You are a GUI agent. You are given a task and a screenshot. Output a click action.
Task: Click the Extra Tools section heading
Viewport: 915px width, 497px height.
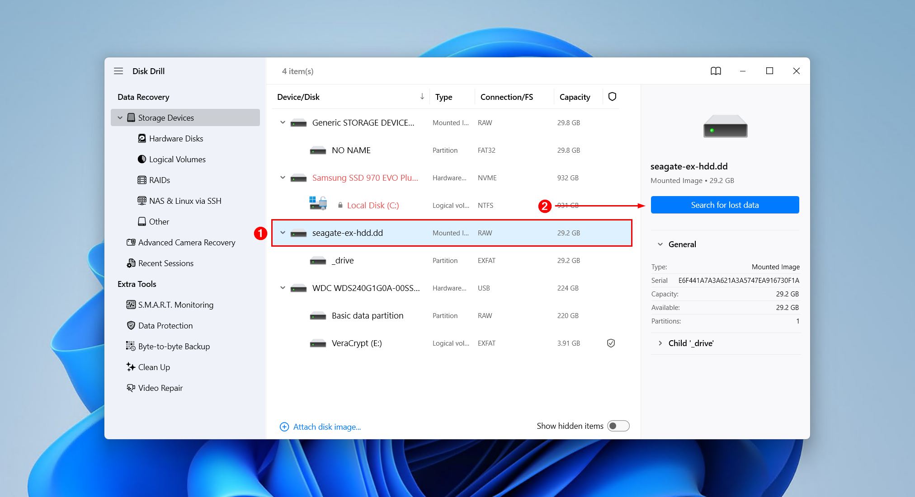(137, 284)
